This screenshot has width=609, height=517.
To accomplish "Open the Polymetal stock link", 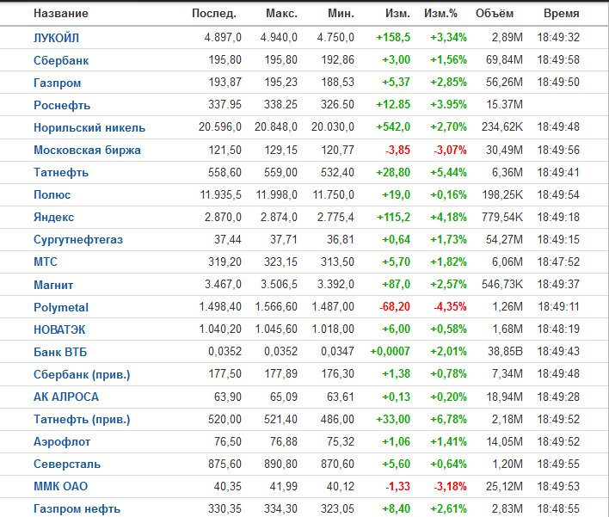I will [x=61, y=307].
